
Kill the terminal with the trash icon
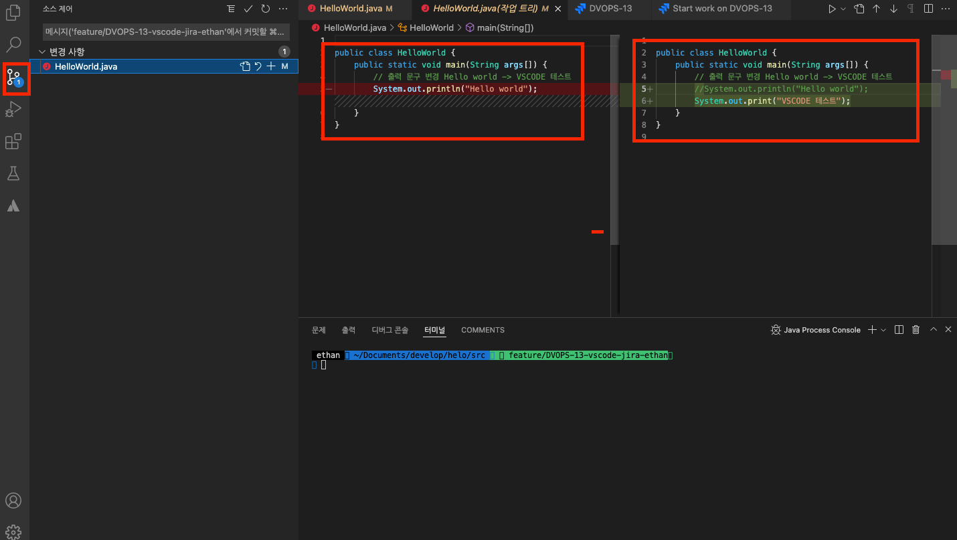click(916, 329)
